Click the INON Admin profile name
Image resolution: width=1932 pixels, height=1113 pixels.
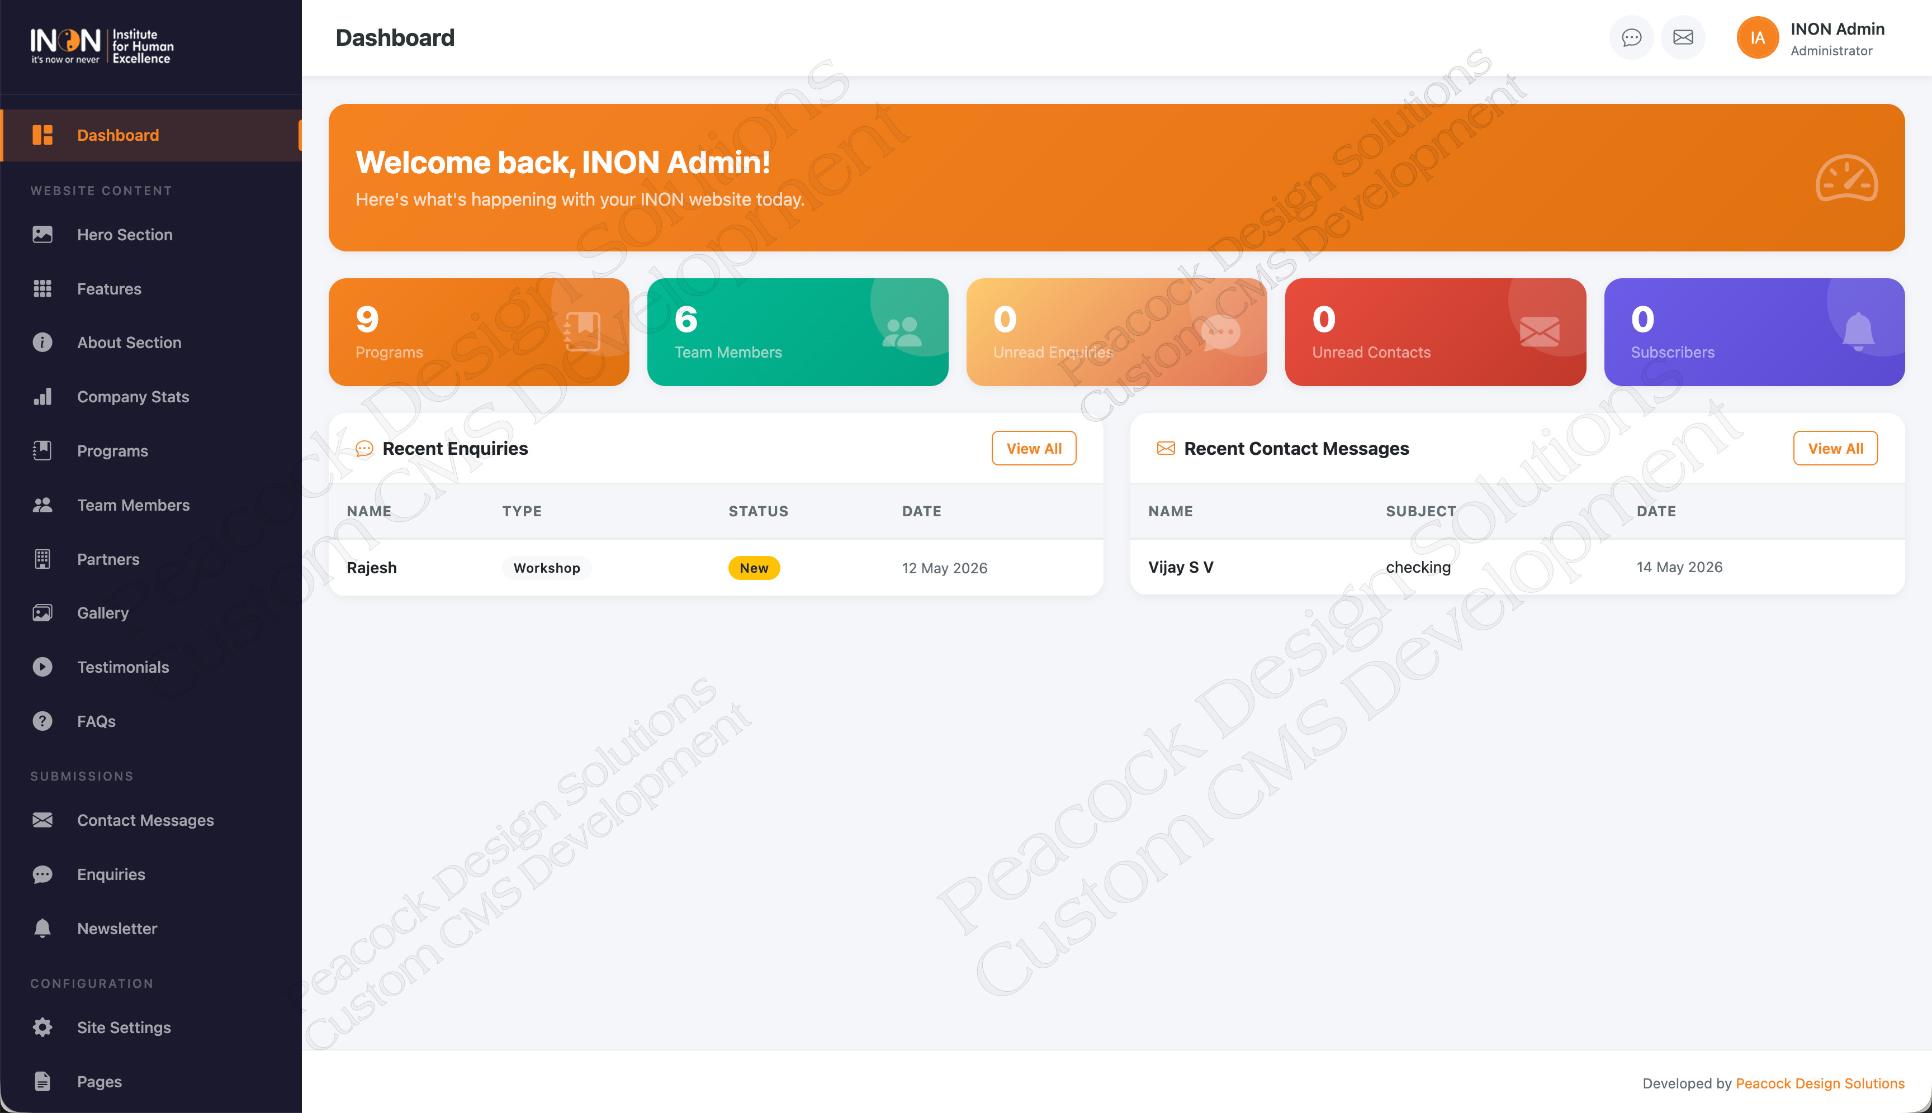pyautogui.click(x=1837, y=29)
